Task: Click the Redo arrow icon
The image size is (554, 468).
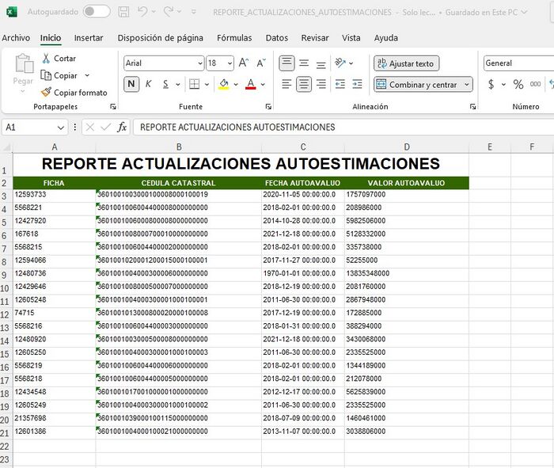Action: click(x=169, y=11)
